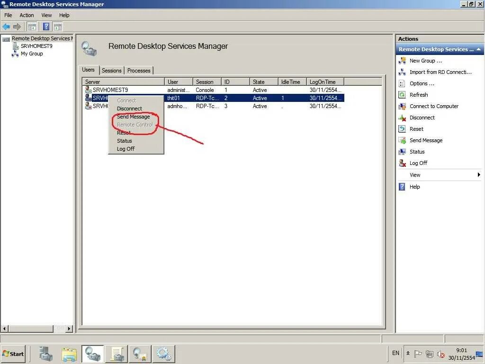Click the administrator row user icon
The image size is (485, 364).
89,90
